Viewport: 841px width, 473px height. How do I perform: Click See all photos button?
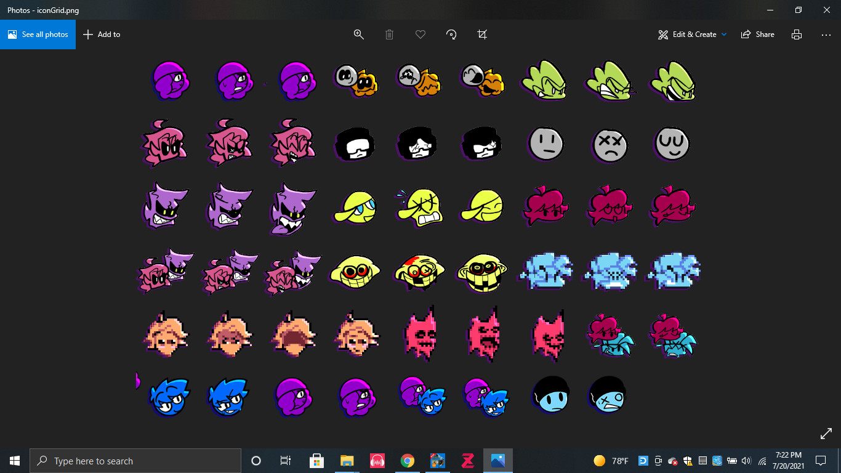pos(38,34)
